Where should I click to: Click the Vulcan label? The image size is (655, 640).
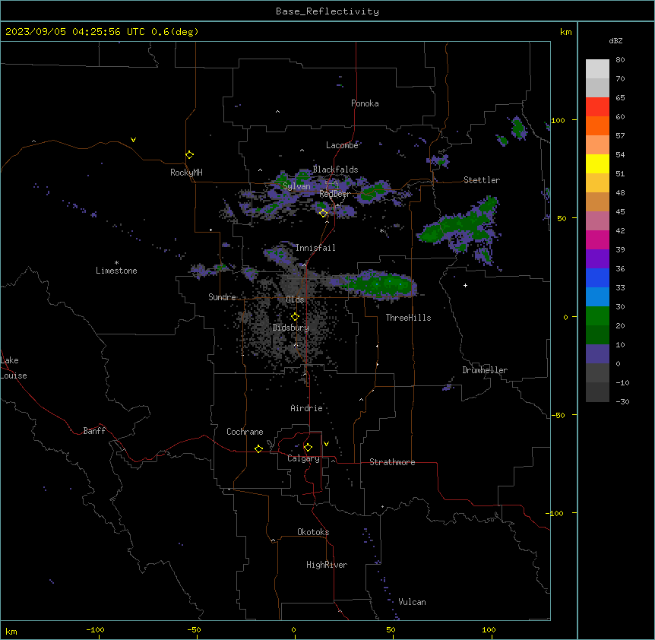click(x=412, y=602)
